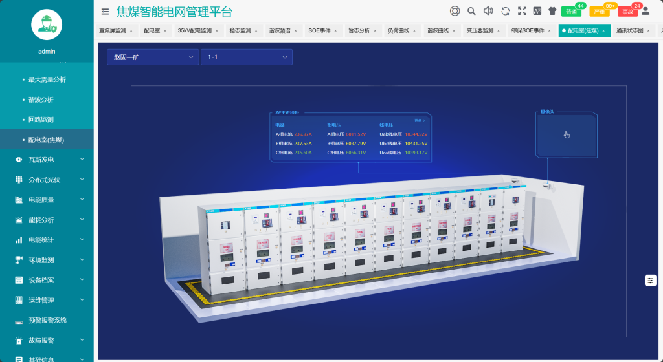The height and width of the screenshot is (362, 663).
Task: Change theme using shirt icon
Action: point(552,12)
